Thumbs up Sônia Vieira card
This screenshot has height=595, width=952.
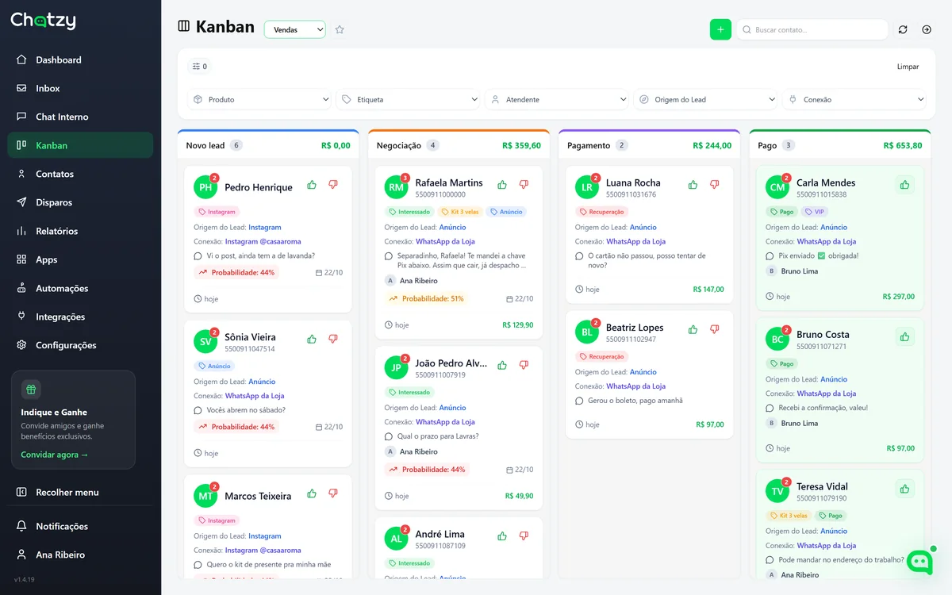tap(312, 339)
